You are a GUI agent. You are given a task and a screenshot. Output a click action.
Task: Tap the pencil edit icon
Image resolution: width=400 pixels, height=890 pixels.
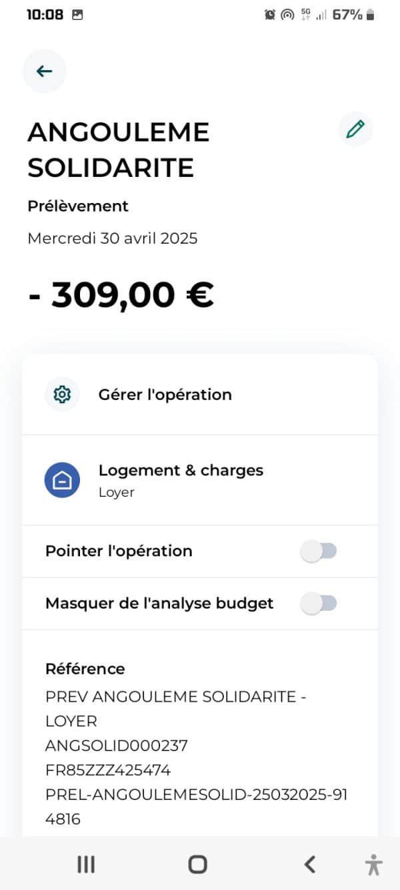tap(355, 129)
